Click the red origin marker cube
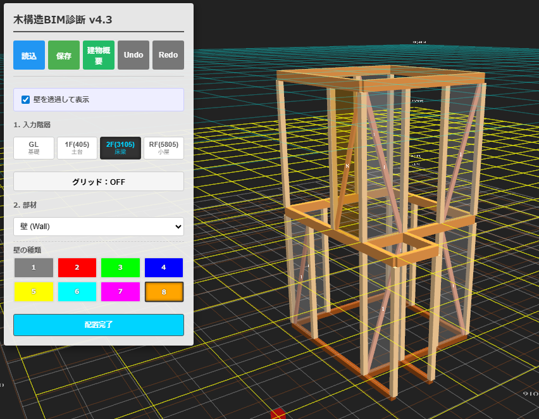The image size is (539, 419). tap(278, 413)
